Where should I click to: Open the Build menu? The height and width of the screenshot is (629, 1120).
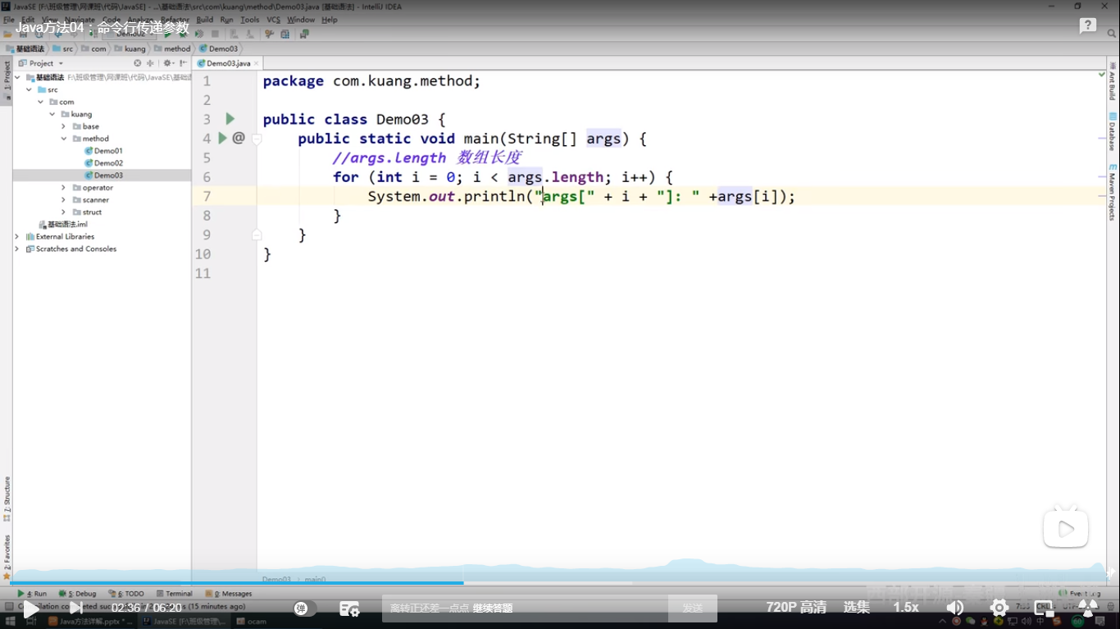(204, 20)
